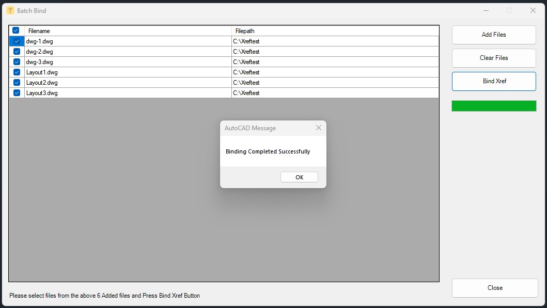
Task: Toggle the Layout2.dwg checkbox
Action: pyautogui.click(x=17, y=83)
